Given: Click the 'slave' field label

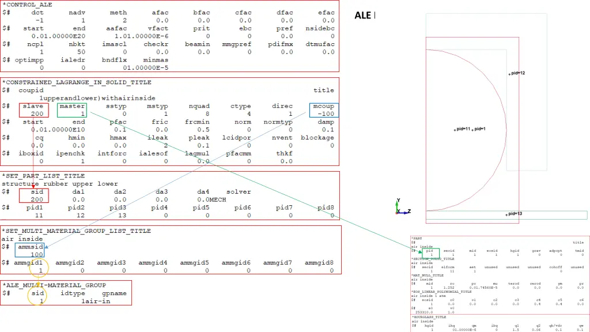Looking at the screenshot, I should pos(33,106).
